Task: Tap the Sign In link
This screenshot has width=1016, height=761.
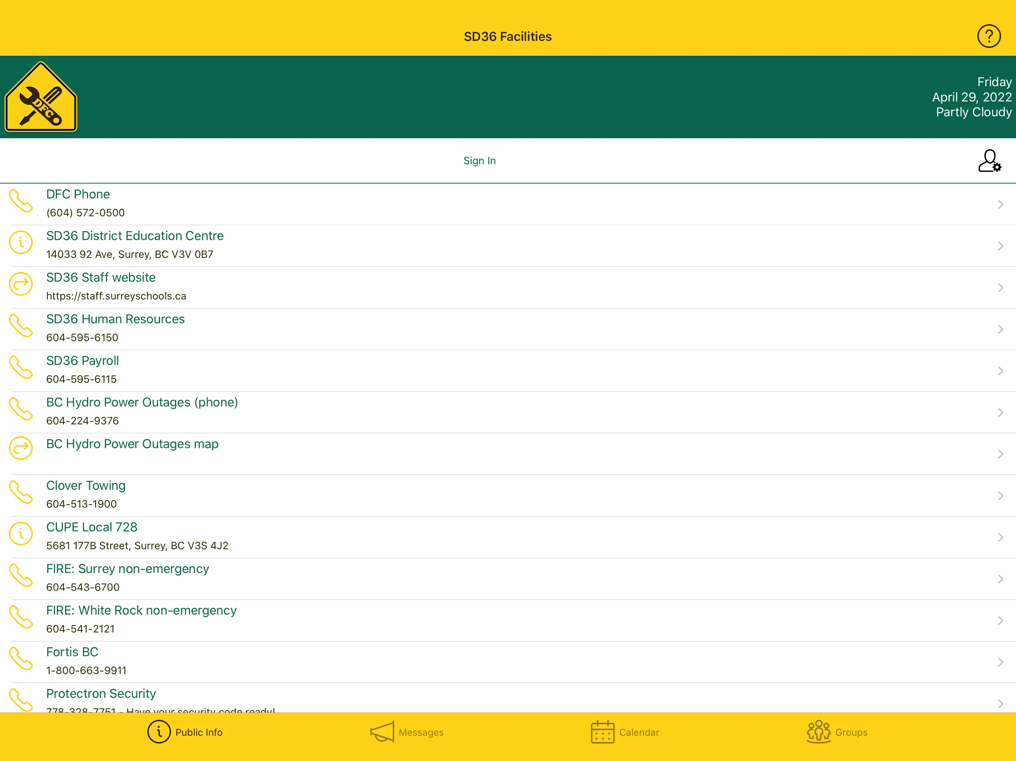Action: 479,161
